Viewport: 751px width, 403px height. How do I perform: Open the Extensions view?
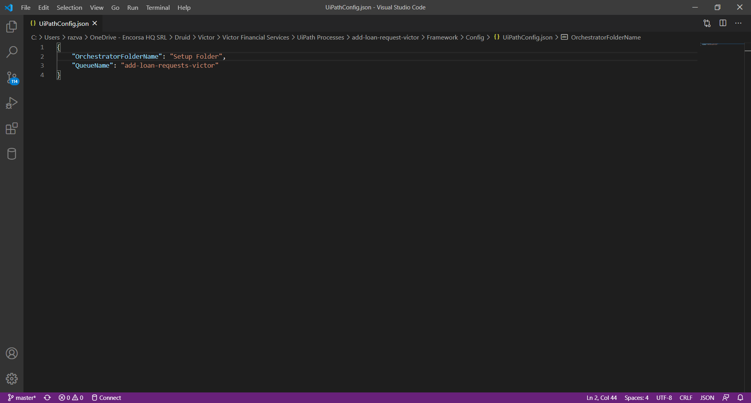tap(12, 128)
